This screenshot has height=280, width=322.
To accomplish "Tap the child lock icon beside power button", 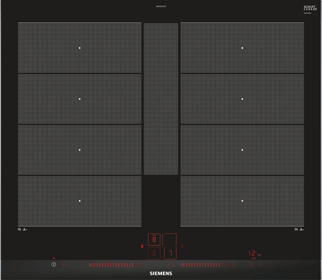I will (64, 265).
